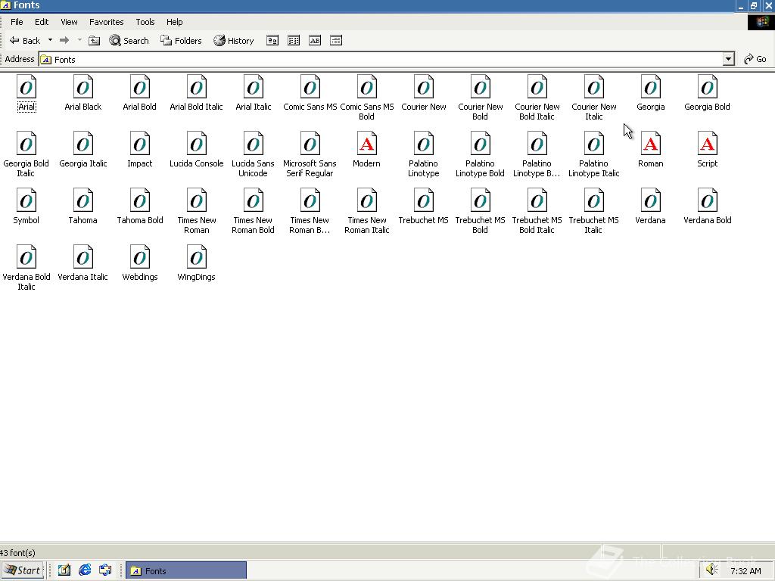
Task: Open the Address bar dropdown list
Action: 728,59
